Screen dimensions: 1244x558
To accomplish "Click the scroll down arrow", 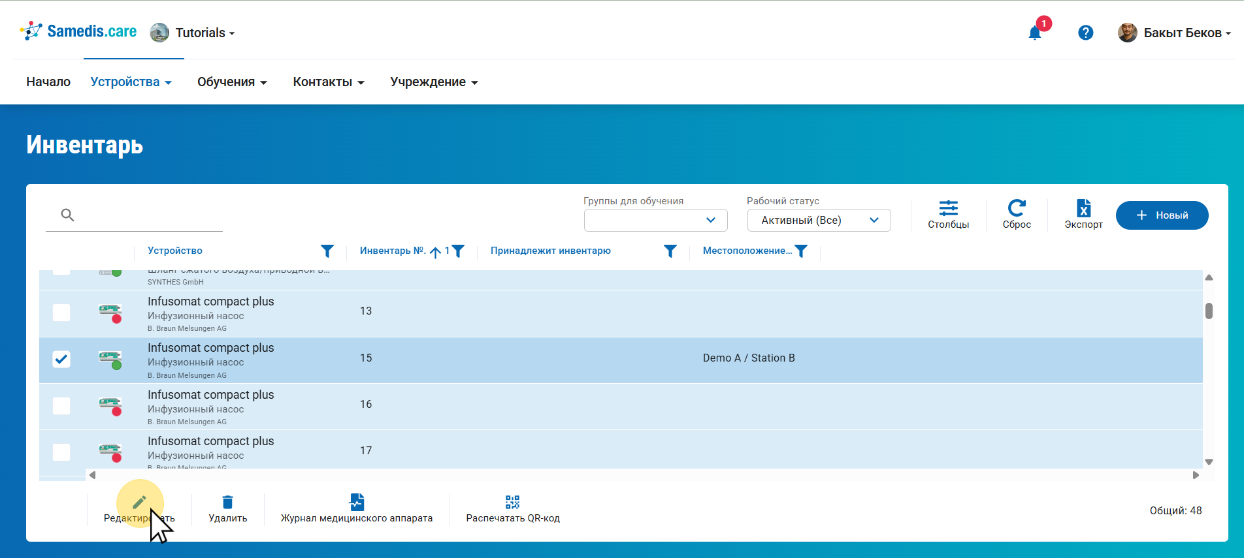I will pos(1209,462).
